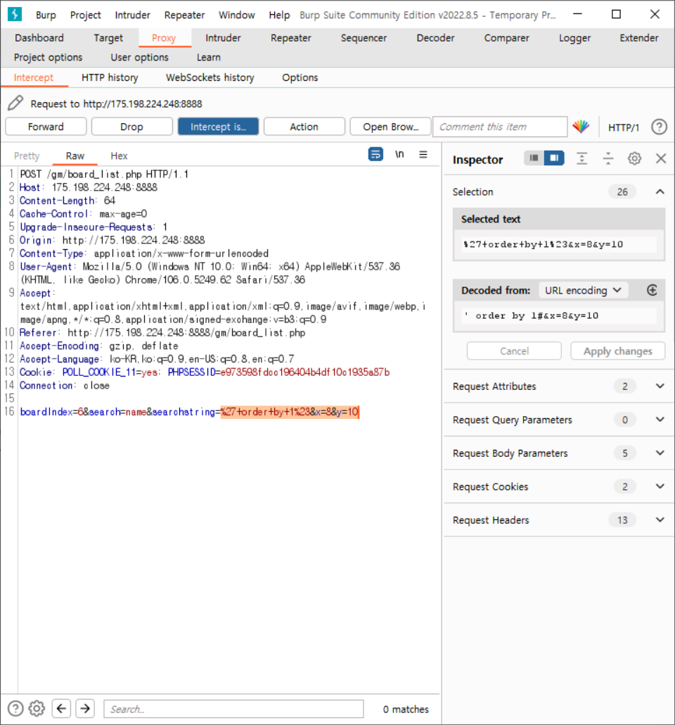The width and height of the screenshot is (675, 725).
Task: Switch to the Dashboard tab
Action: click(x=39, y=38)
